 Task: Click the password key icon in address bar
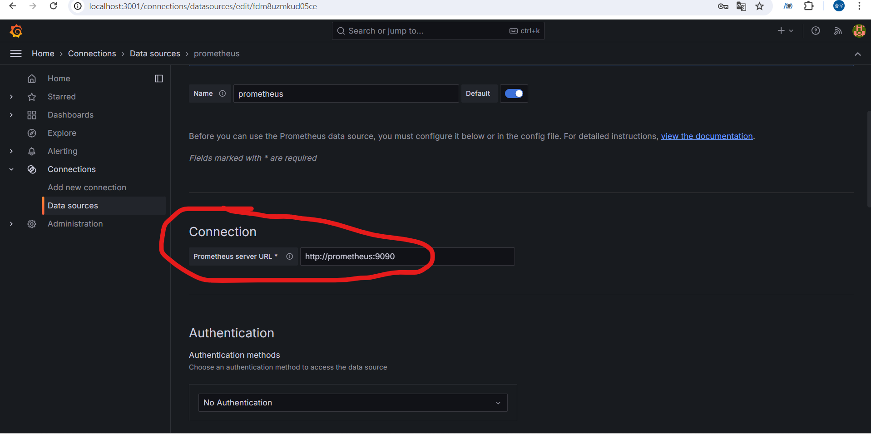click(723, 6)
